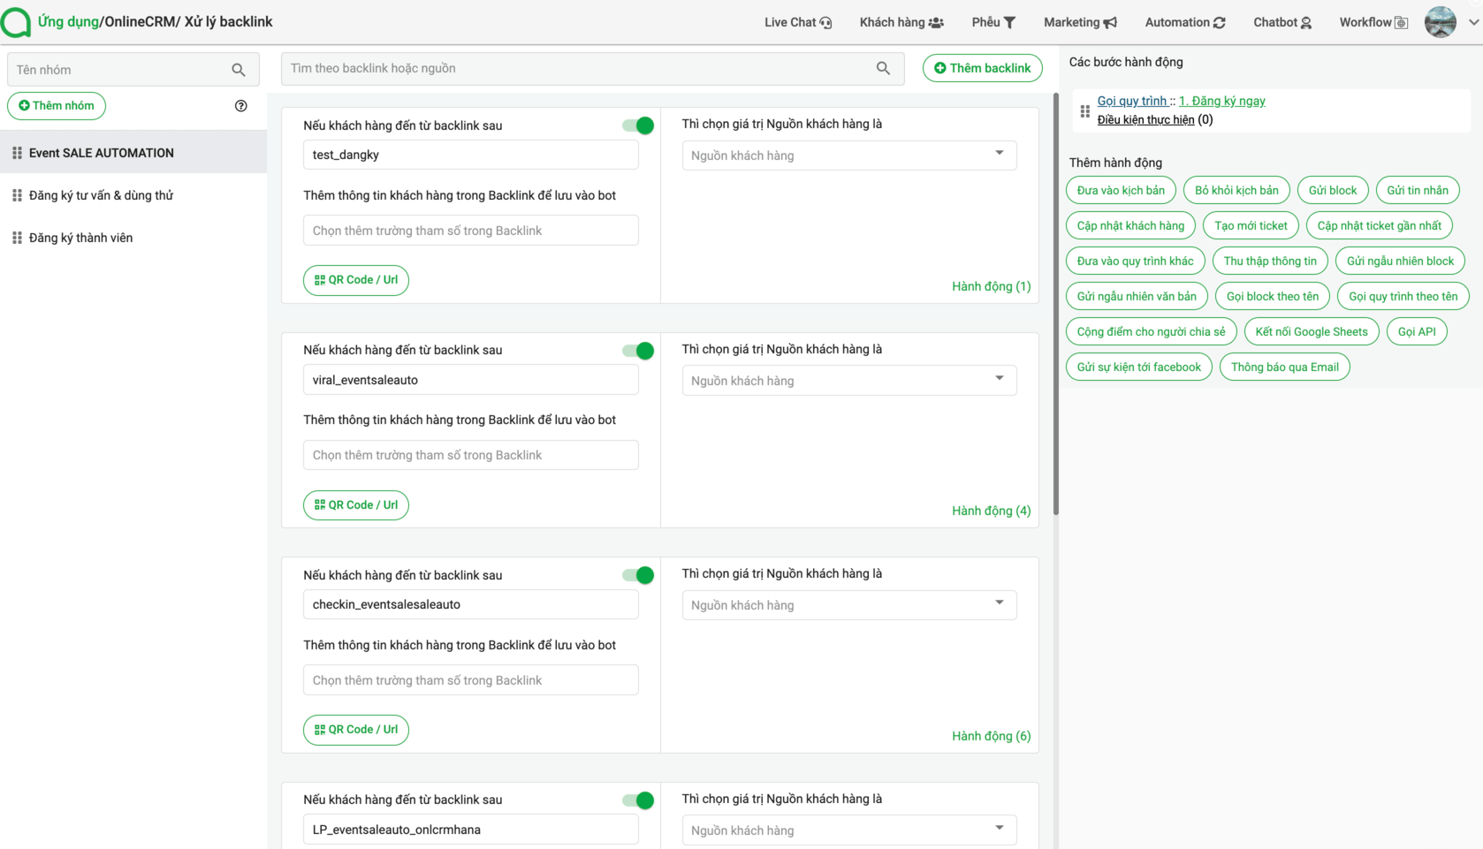
Task: Expand the account menu chevron beside avatar
Action: 1473,22
